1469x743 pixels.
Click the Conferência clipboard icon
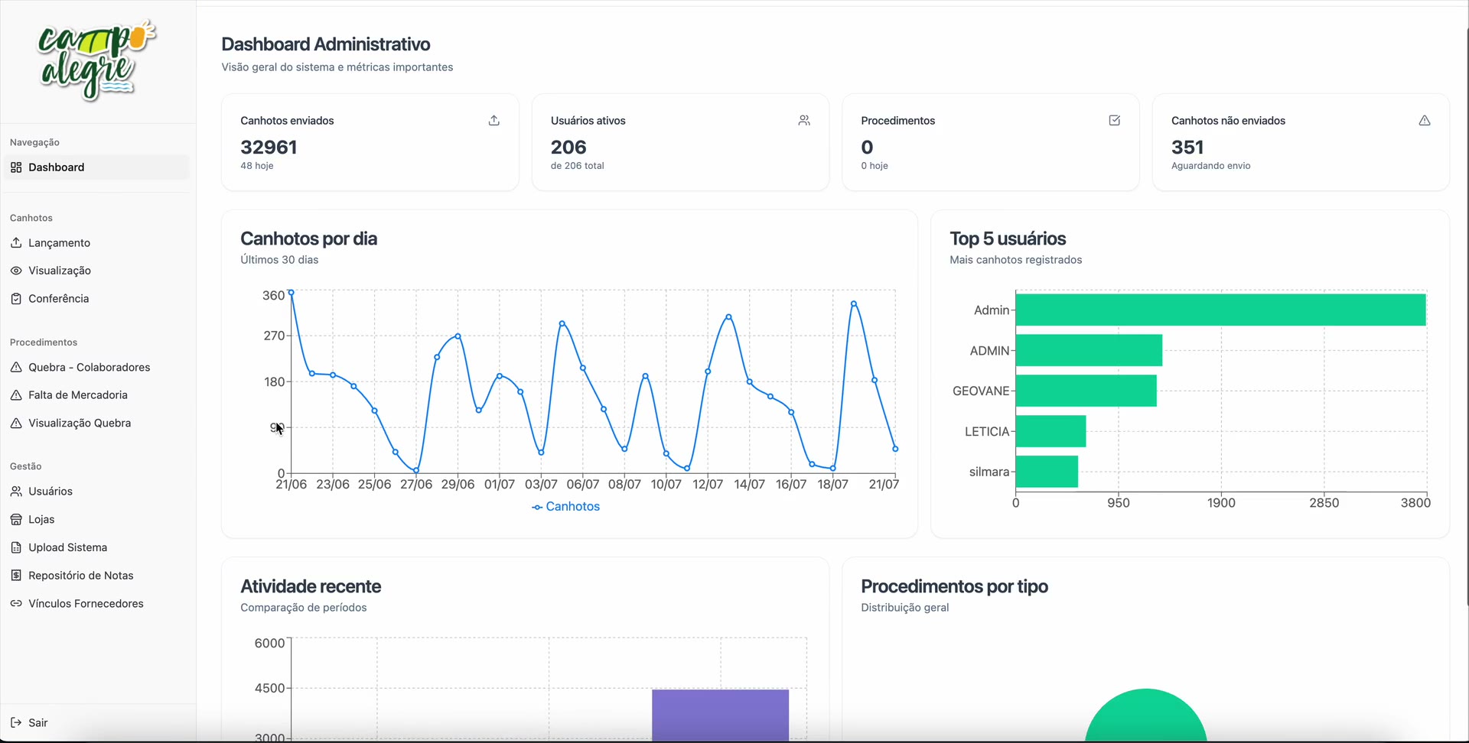pos(16,299)
